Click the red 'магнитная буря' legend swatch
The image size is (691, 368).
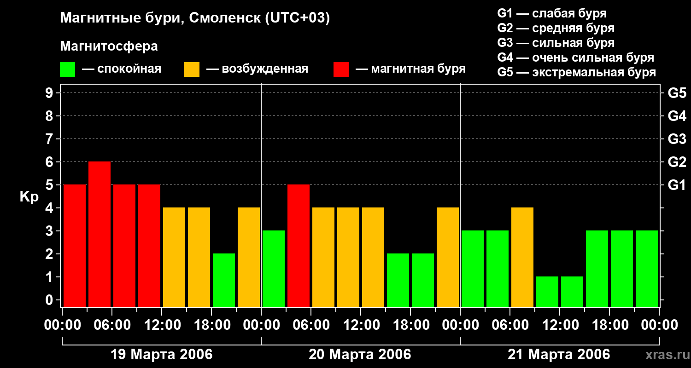pos(341,69)
